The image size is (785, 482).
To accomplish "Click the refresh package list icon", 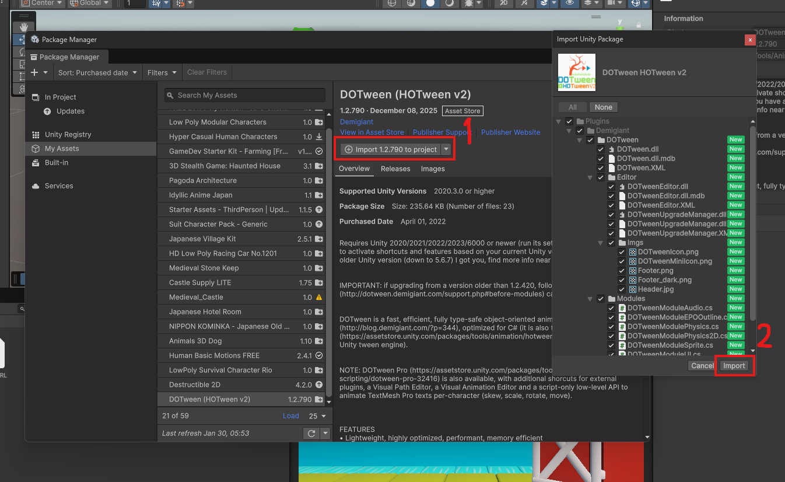I will [311, 434].
